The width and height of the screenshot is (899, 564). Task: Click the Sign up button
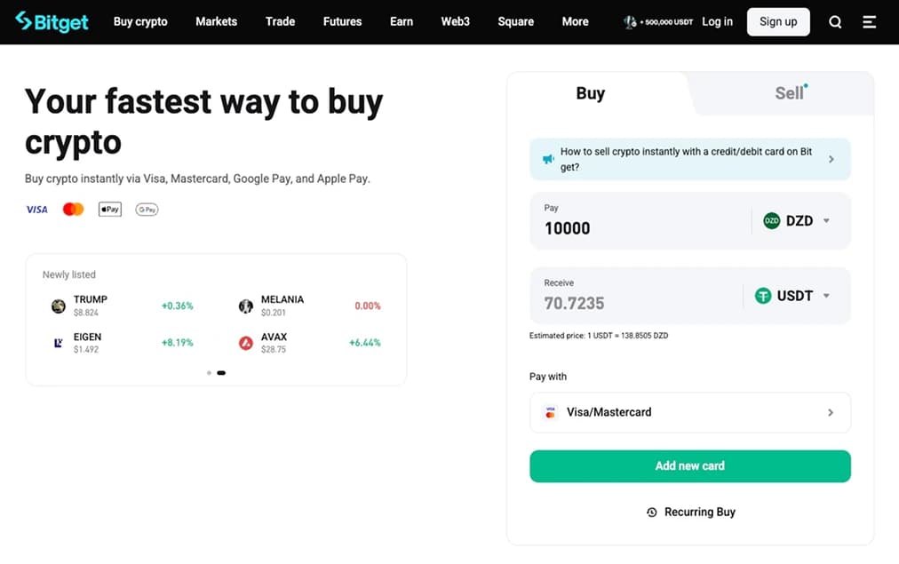pyautogui.click(x=778, y=21)
